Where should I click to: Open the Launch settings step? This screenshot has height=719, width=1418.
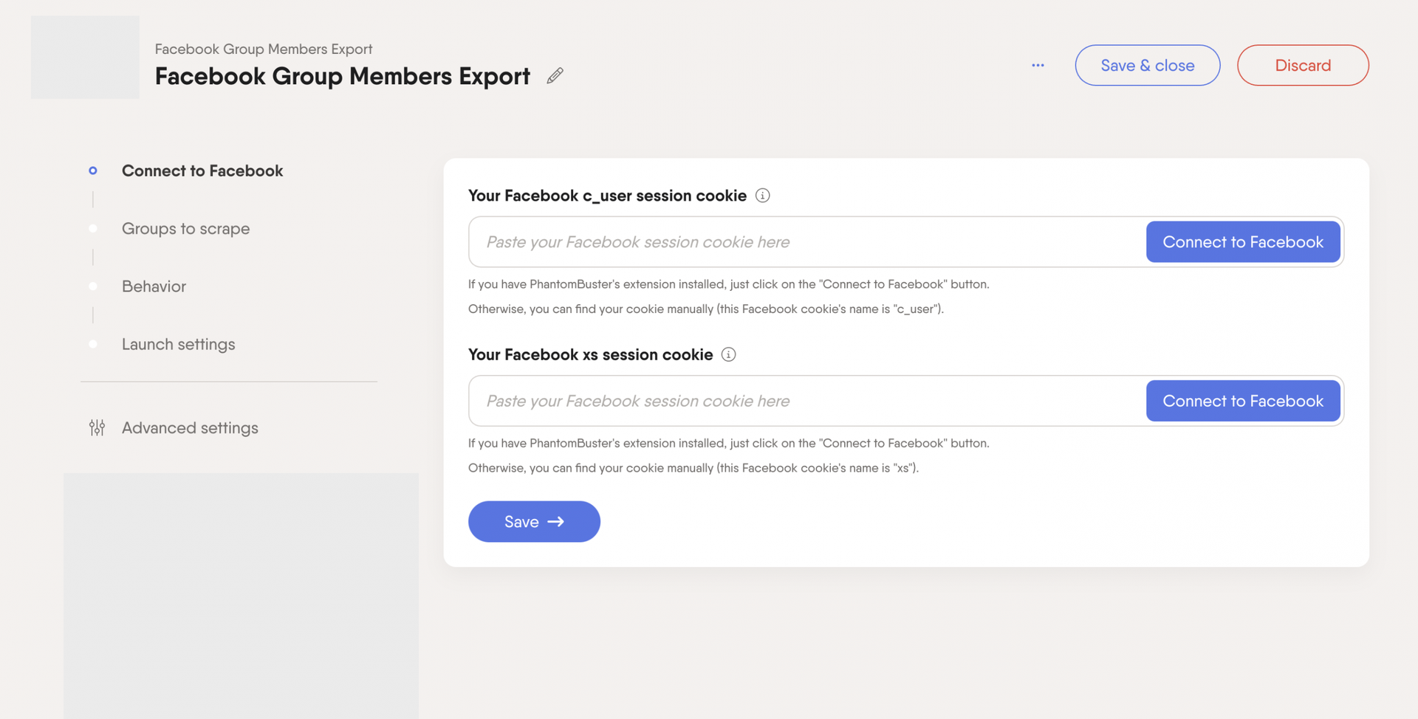pyautogui.click(x=179, y=344)
